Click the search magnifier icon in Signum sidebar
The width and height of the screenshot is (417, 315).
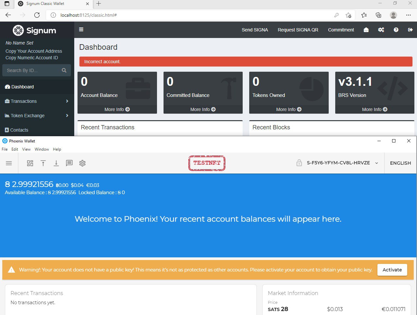pyautogui.click(x=64, y=70)
